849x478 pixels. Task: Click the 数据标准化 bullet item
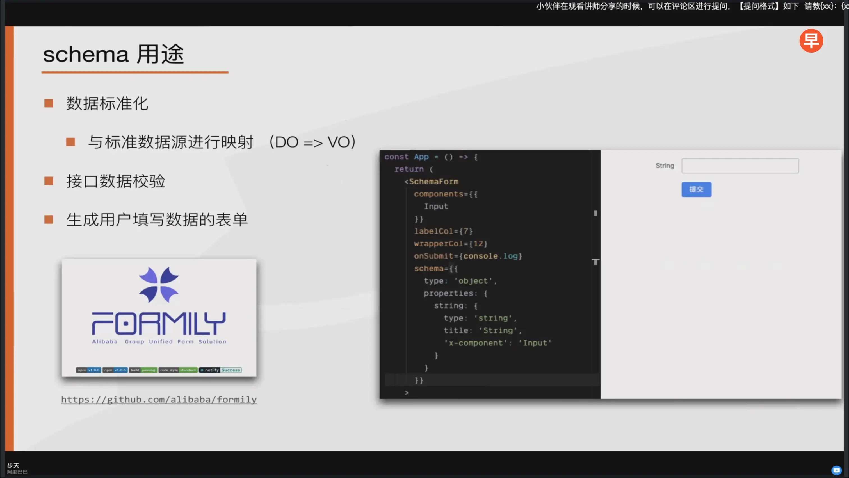[x=107, y=104]
